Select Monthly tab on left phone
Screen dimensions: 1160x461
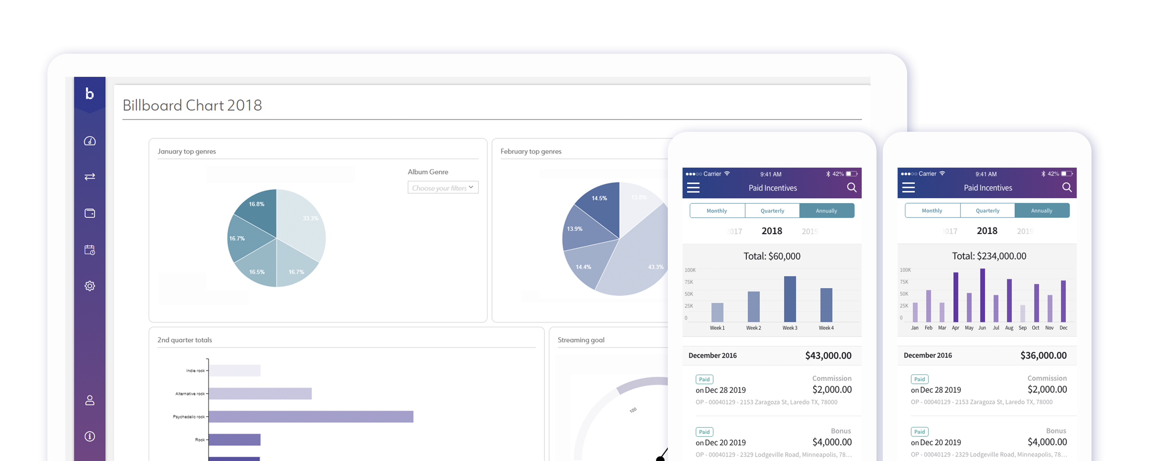click(x=717, y=210)
